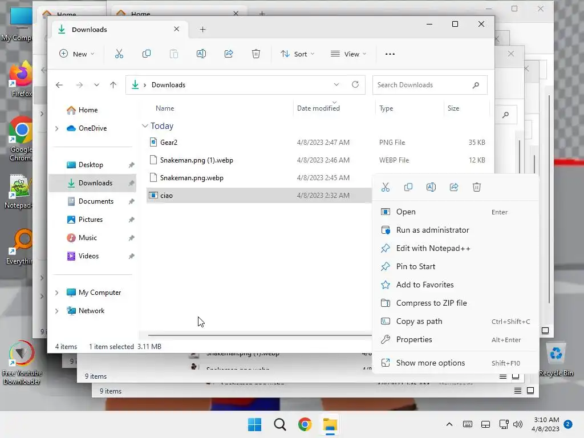This screenshot has height=438, width=584.
Task: Open the address bar history dropdown
Action: pos(336,84)
